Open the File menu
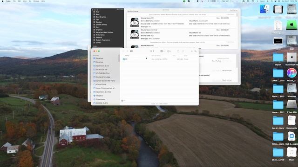 (x=14, y=1)
